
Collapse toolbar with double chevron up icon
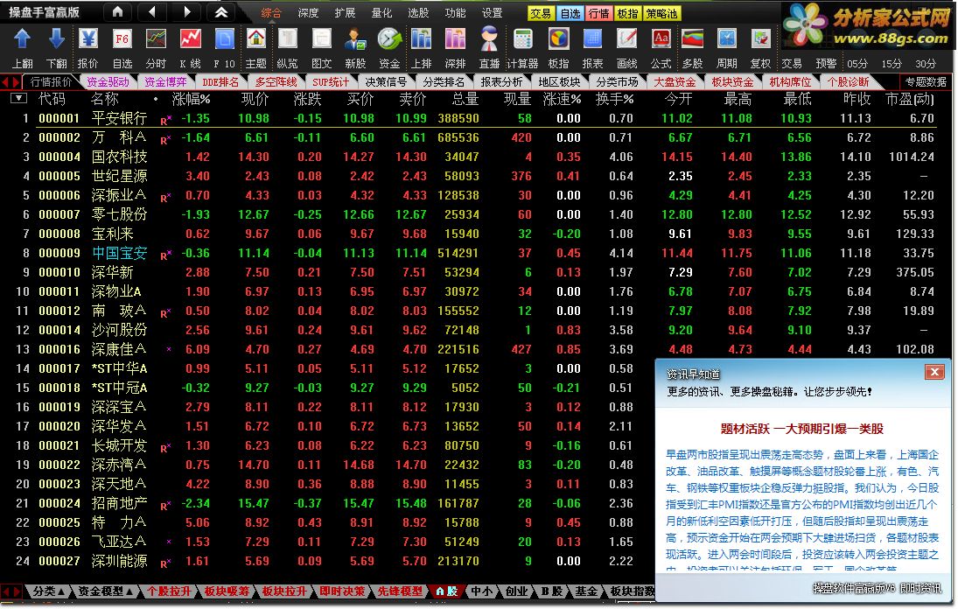tap(221, 11)
